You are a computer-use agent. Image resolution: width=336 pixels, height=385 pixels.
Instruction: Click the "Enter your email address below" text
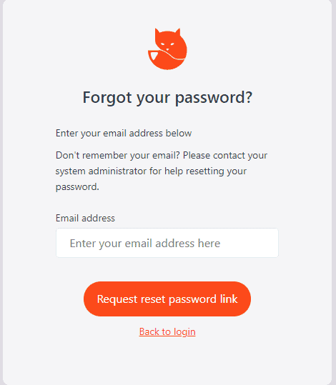tap(124, 134)
